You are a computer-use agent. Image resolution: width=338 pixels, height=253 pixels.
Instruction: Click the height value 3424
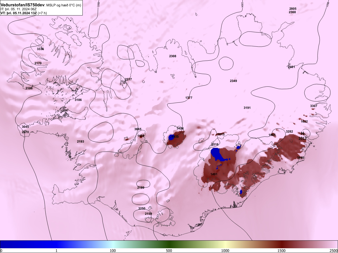pos(180,128)
